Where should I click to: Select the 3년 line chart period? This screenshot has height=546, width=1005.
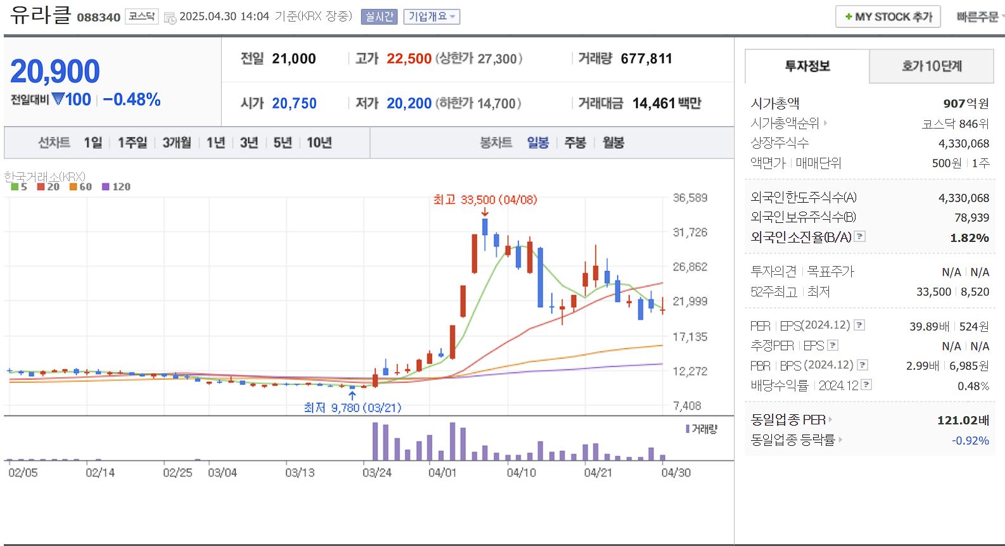(x=249, y=143)
